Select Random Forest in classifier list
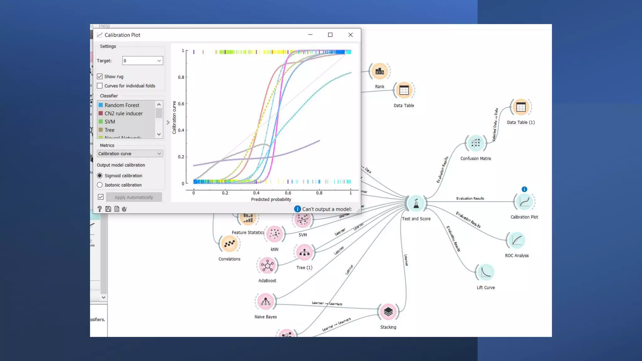This screenshot has height=361, width=642. [x=122, y=105]
